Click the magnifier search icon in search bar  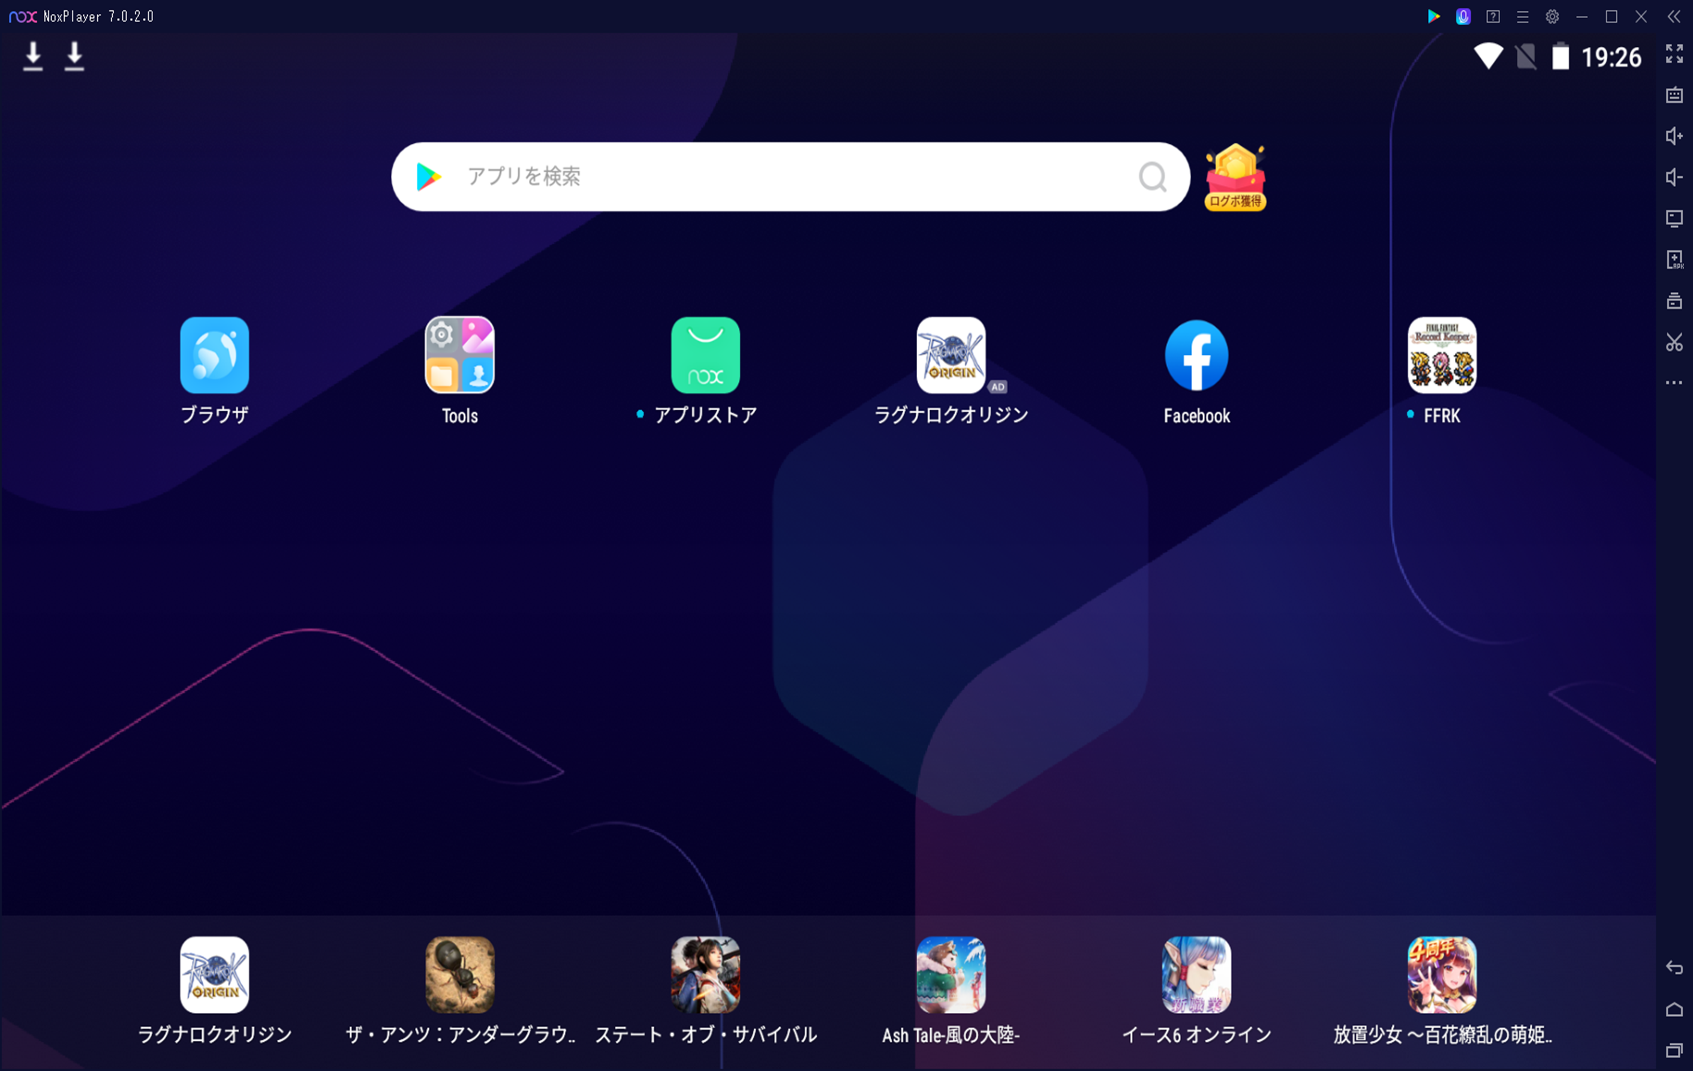click(1152, 178)
